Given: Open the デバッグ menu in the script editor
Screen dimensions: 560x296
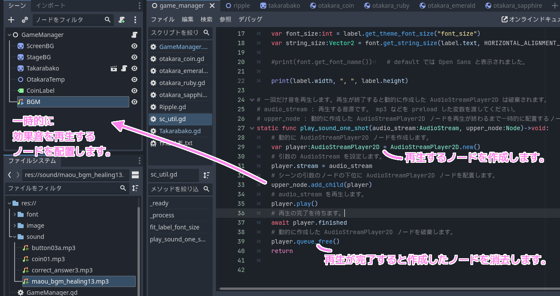Looking at the screenshot, I should coord(250,19).
